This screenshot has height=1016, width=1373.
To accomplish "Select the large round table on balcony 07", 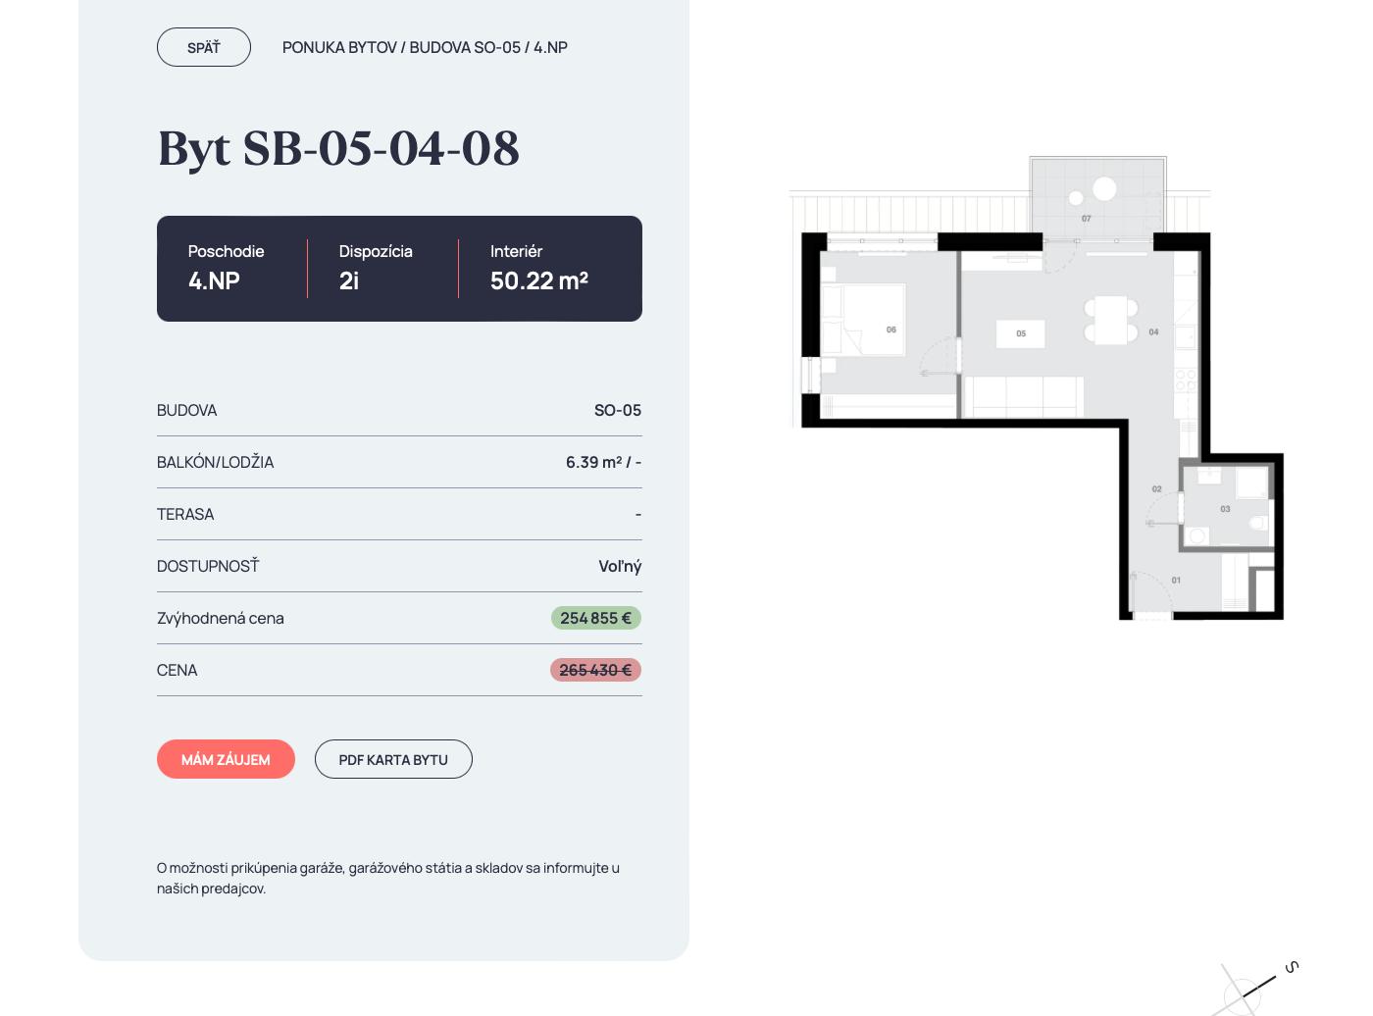I will point(1104,188).
